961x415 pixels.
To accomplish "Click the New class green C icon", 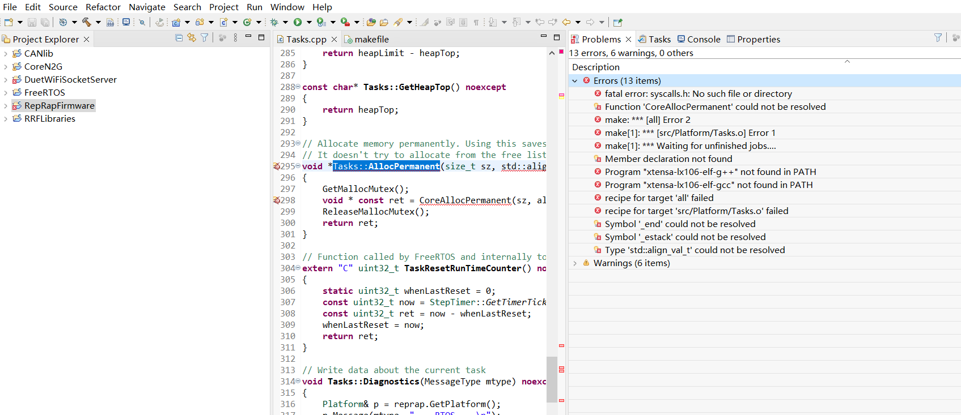I will pyautogui.click(x=247, y=22).
